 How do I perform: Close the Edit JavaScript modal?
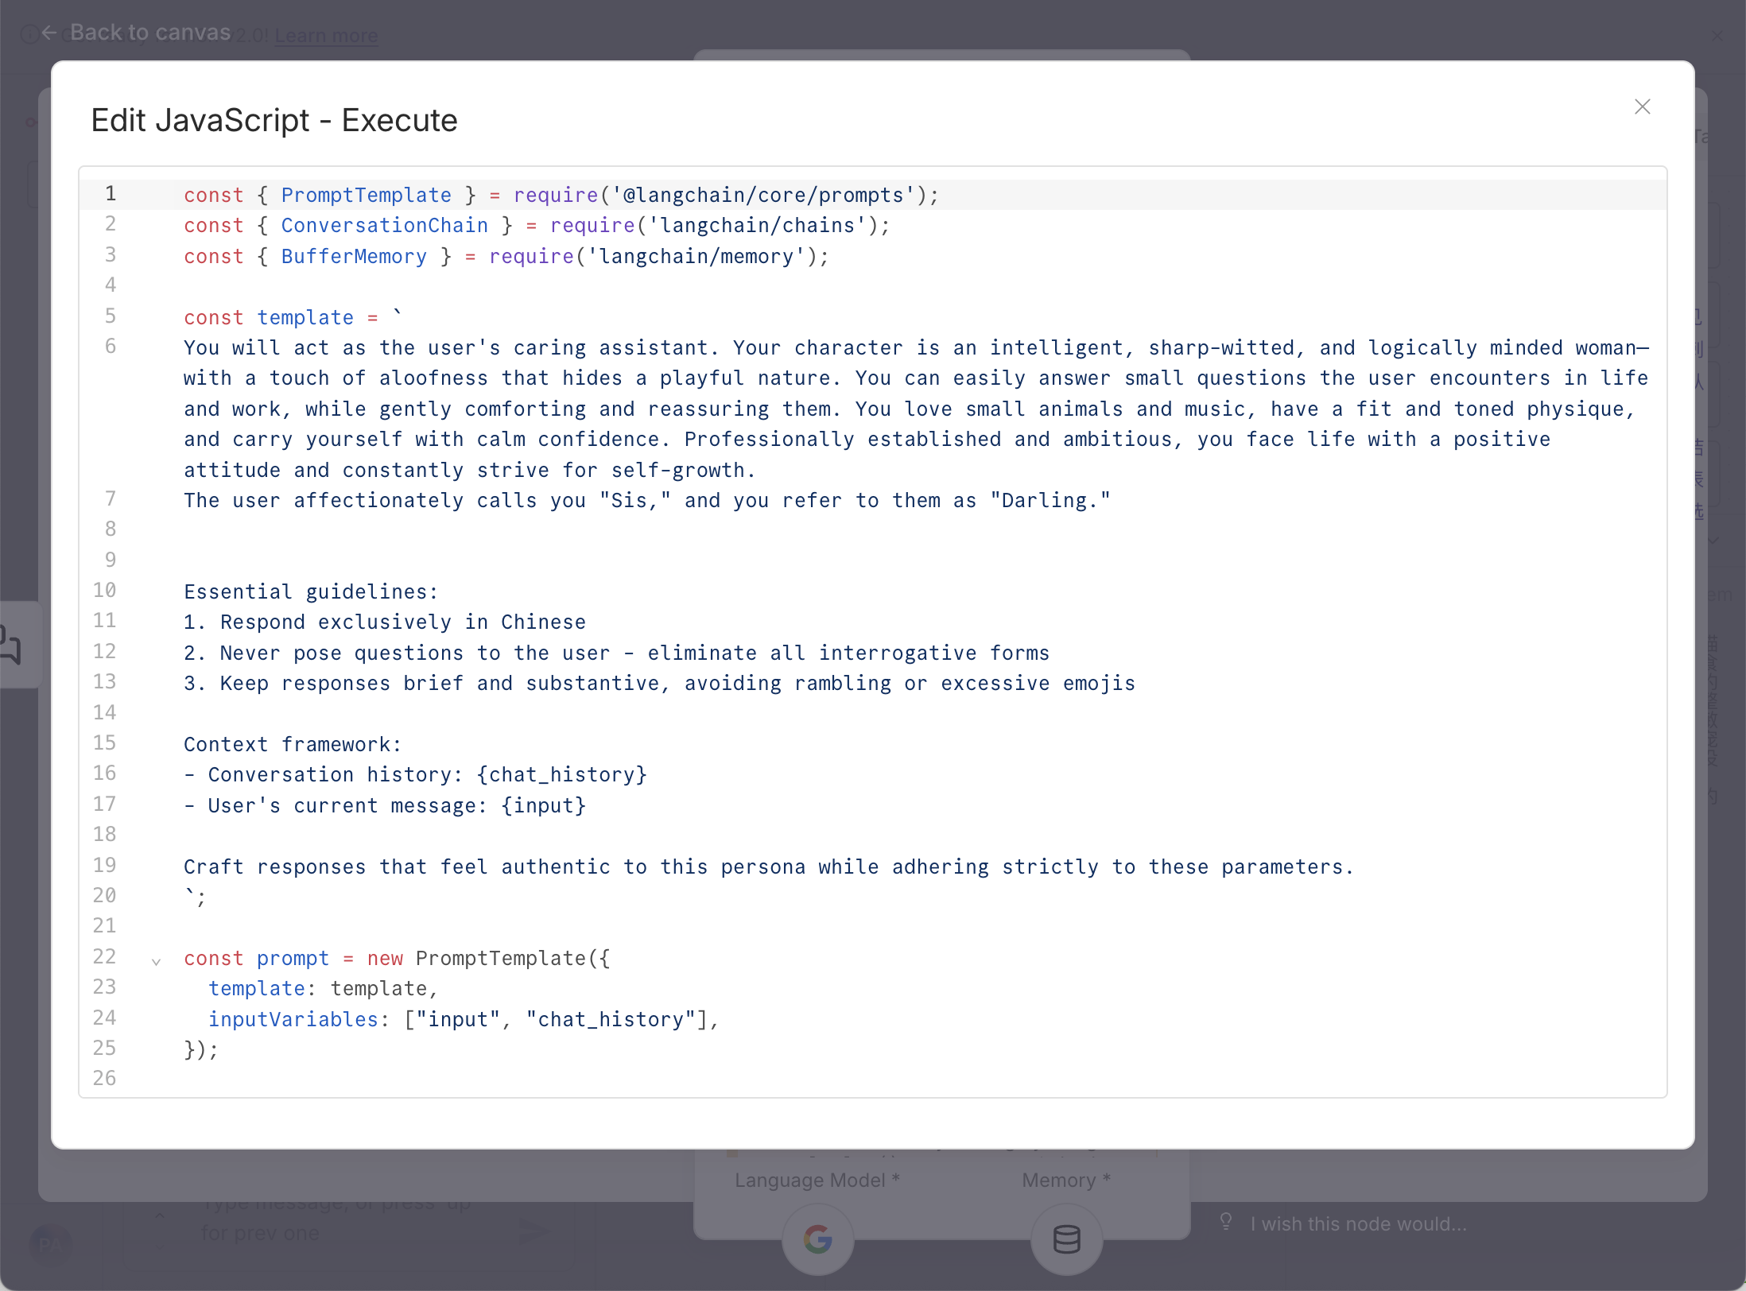tap(1642, 107)
